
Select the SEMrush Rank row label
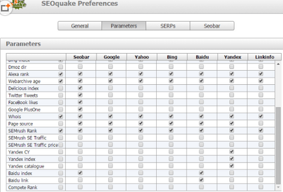click(23, 131)
